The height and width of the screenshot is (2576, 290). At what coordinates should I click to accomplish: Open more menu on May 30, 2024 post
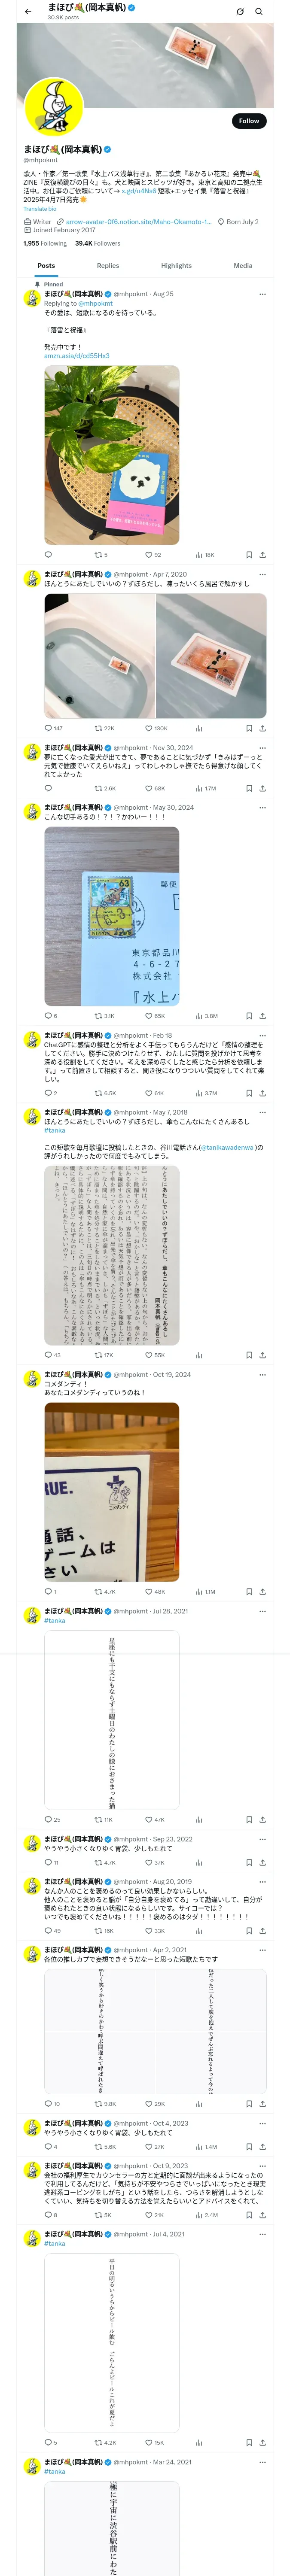(262, 807)
